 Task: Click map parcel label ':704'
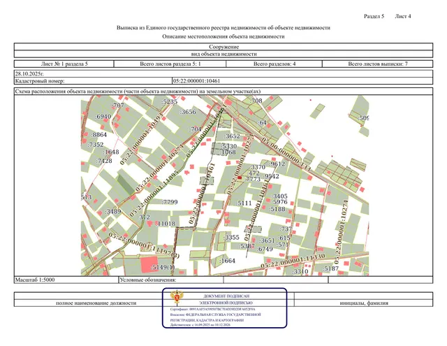tap(196, 129)
